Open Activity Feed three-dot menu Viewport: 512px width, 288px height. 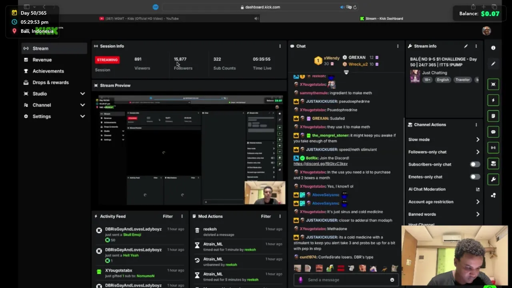[x=182, y=216]
